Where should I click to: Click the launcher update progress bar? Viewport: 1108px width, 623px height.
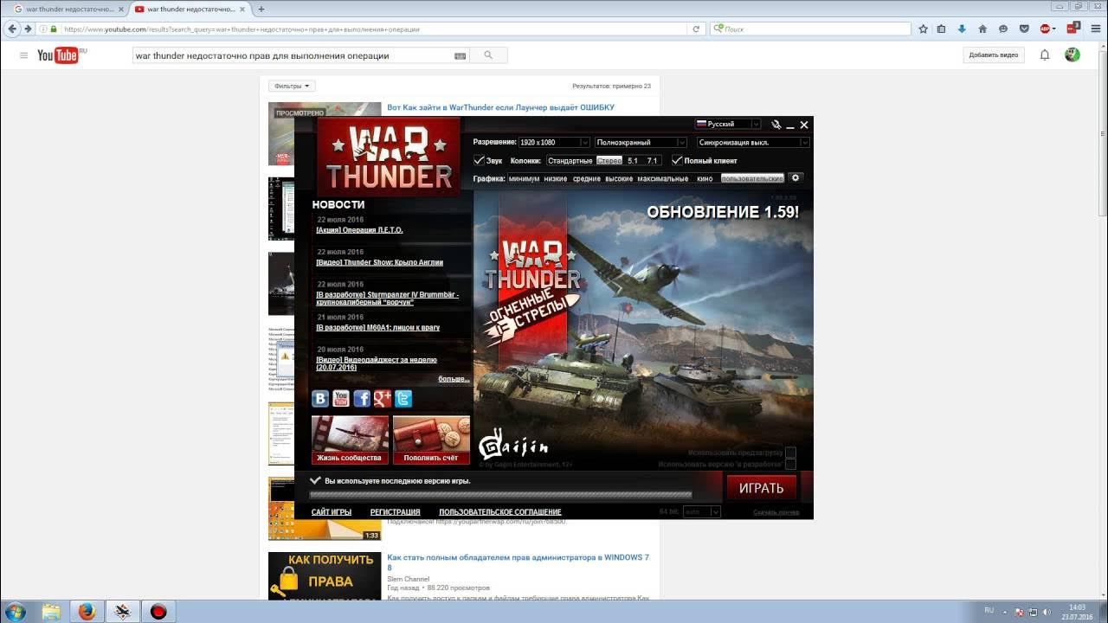(x=501, y=495)
